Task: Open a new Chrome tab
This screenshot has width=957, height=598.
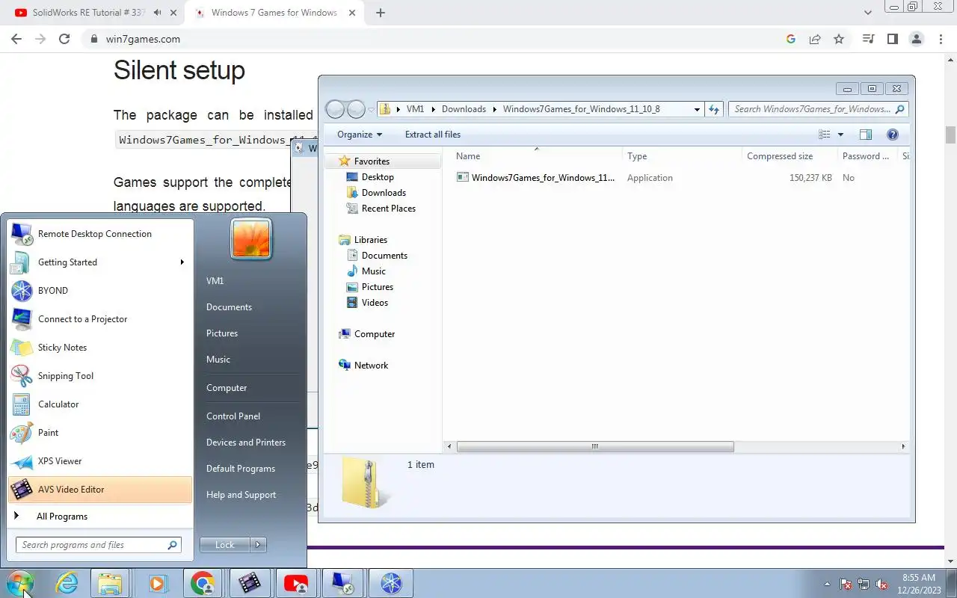Action: (x=380, y=13)
